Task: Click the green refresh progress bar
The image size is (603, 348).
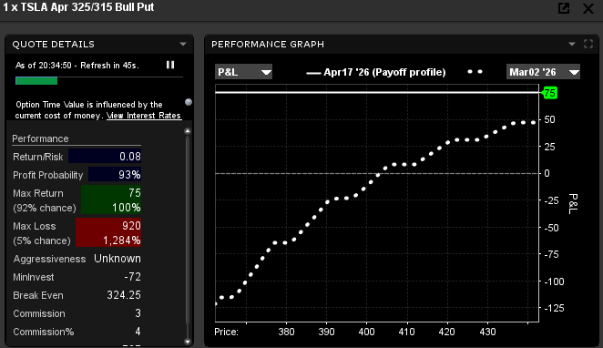Action: pos(36,81)
